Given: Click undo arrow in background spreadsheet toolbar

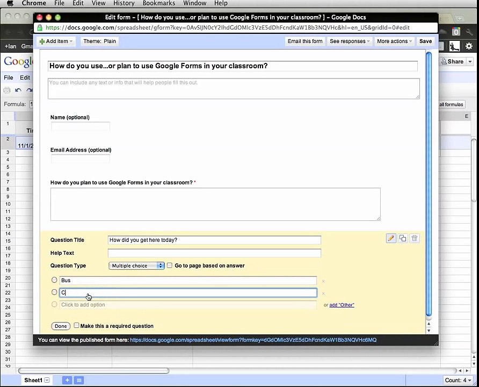Looking at the screenshot, I should (x=18, y=90).
